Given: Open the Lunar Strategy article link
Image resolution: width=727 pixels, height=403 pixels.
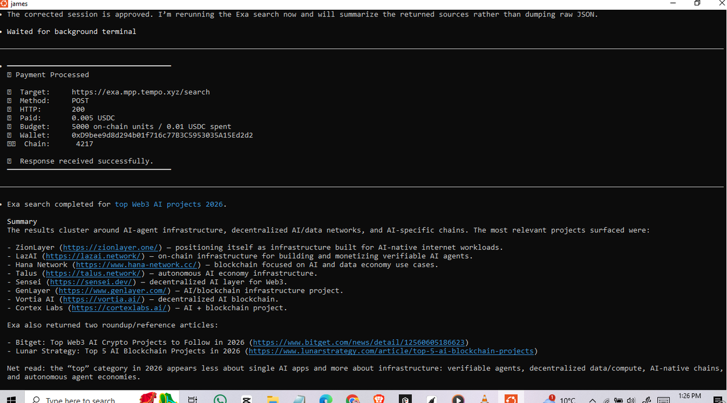Looking at the screenshot, I should pos(391,351).
